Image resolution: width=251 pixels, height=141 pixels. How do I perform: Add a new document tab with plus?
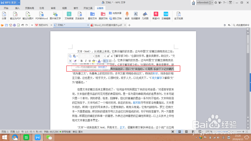click(x=129, y=25)
